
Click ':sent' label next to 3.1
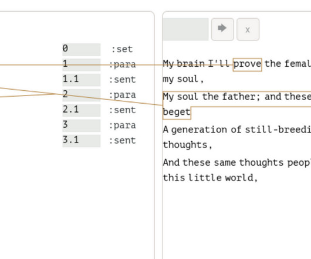(x=123, y=141)
